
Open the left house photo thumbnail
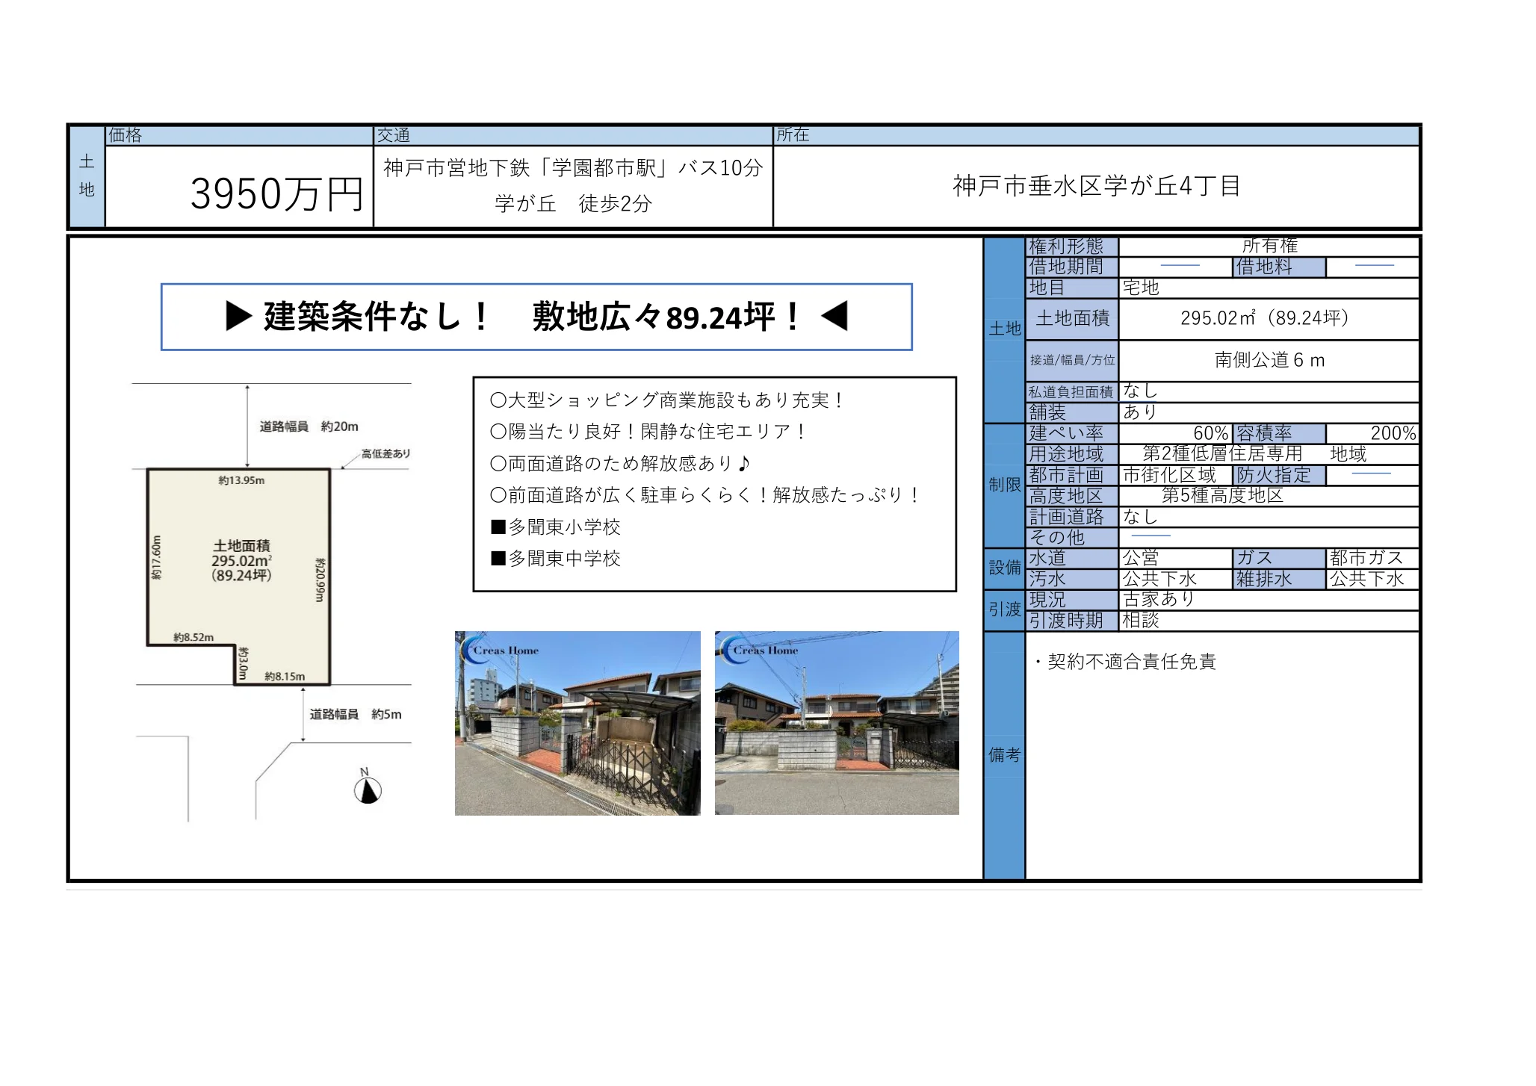point(577,723)
